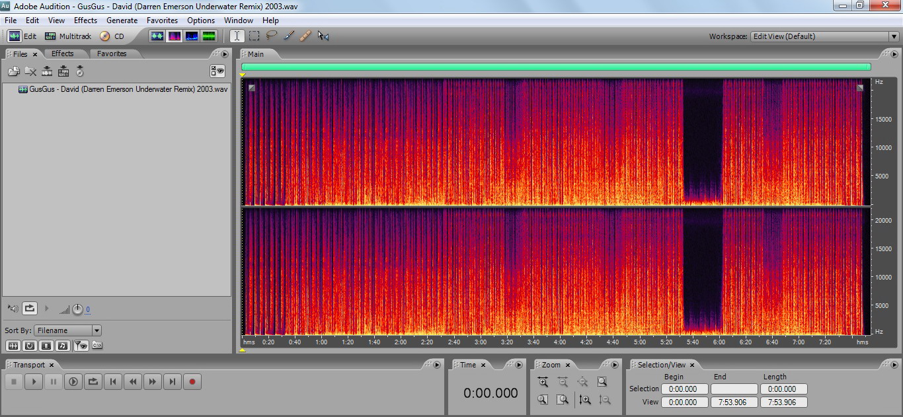The width and height of the screenshot is (903, 417).
Task: Open the Generate menu
Action: pos(122,20)
